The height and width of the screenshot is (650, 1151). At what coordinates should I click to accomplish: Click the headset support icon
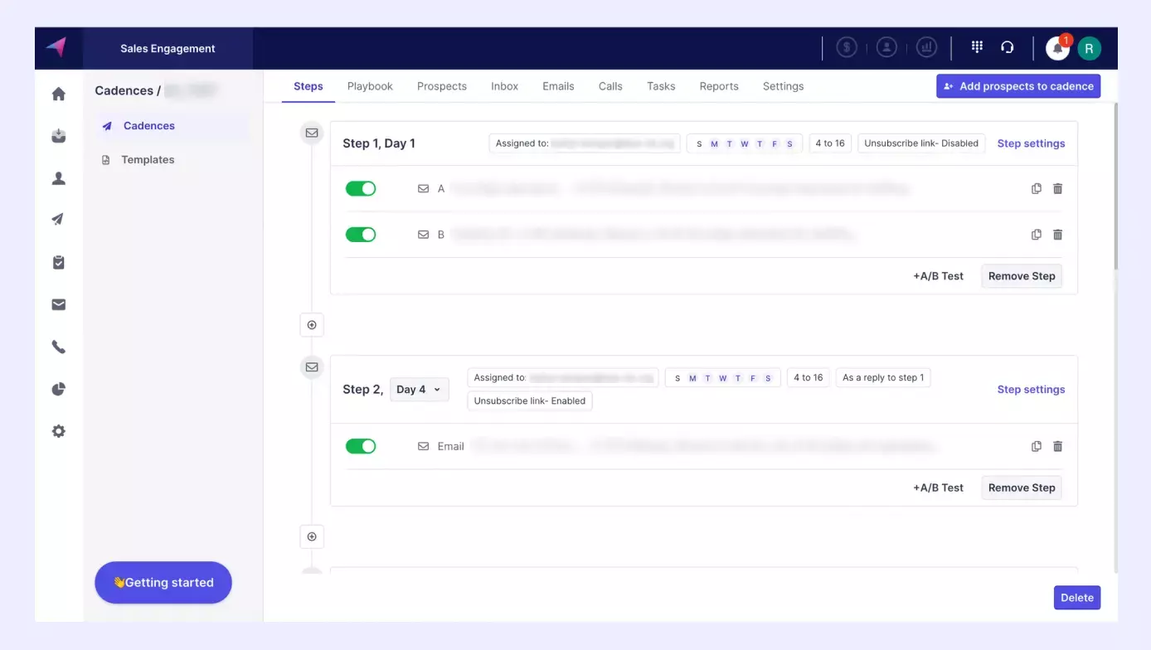[x=1007, y=47]
